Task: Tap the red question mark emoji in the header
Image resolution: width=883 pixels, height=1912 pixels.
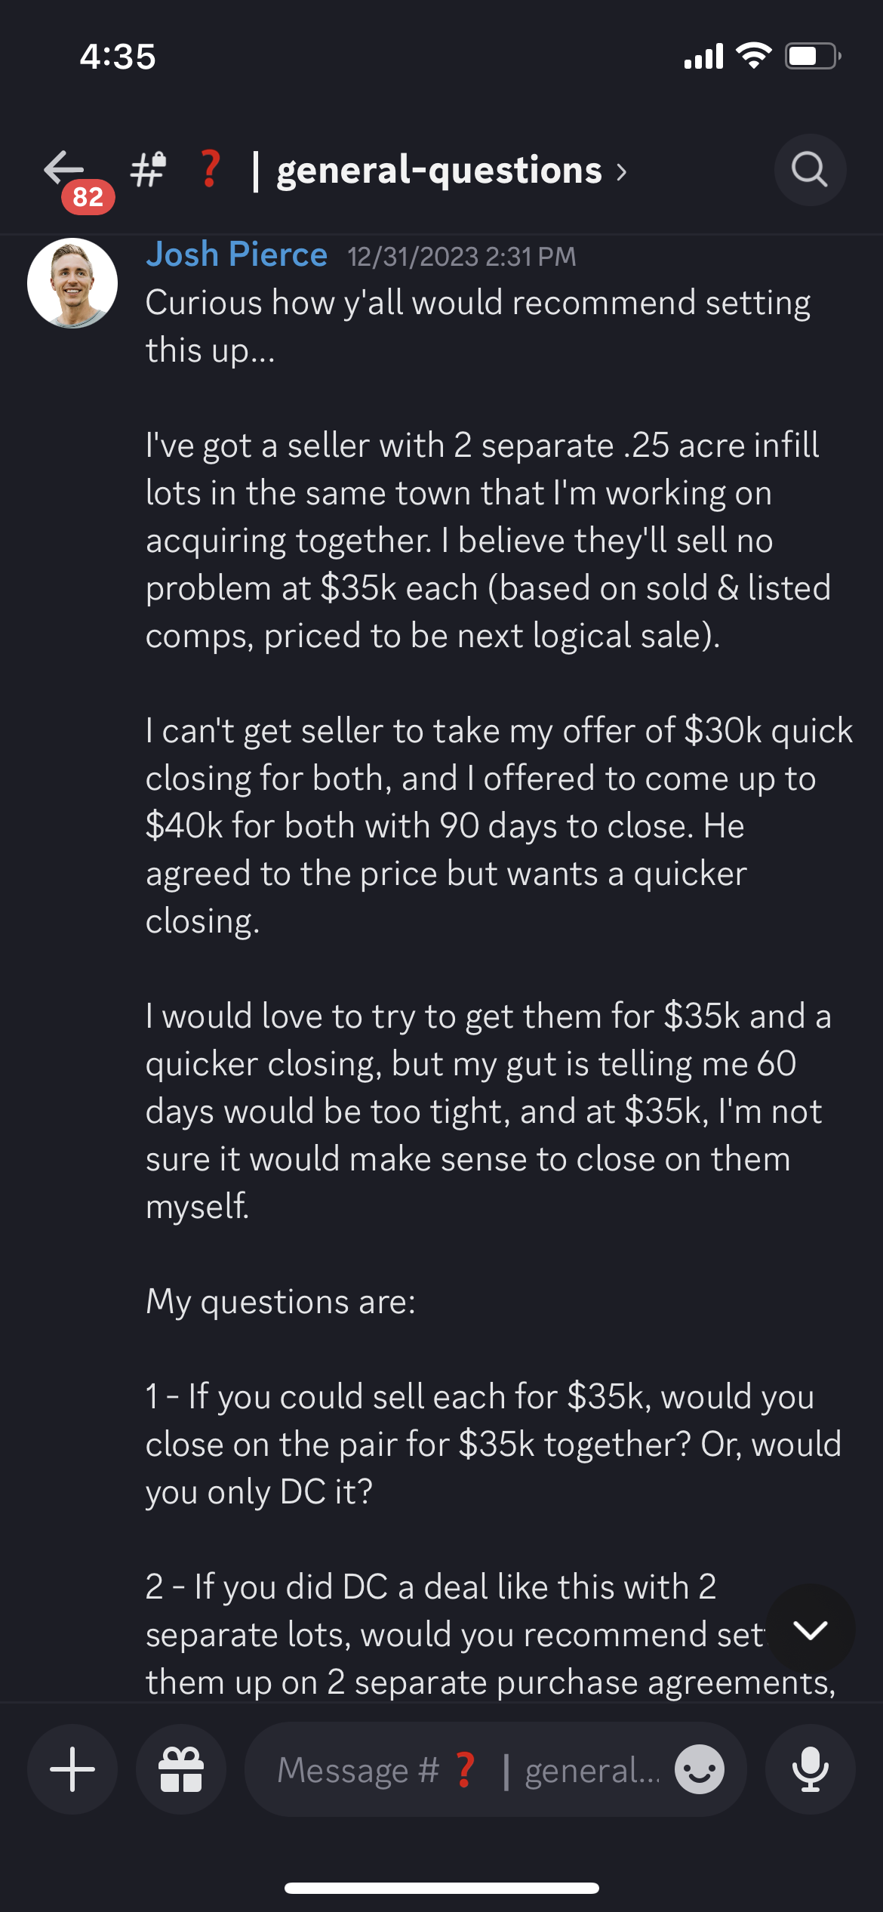Action: coord(211,168)
